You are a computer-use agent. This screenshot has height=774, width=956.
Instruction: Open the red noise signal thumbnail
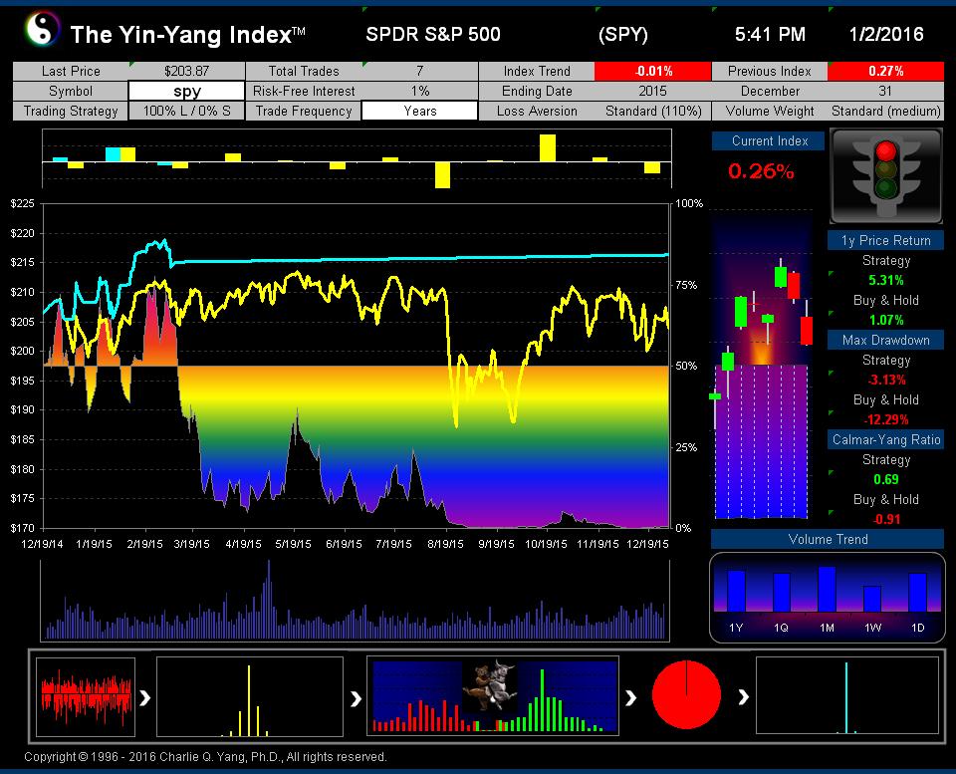click(86, 696)
